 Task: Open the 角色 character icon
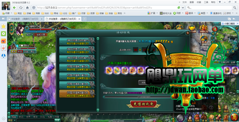coord(190,118)
